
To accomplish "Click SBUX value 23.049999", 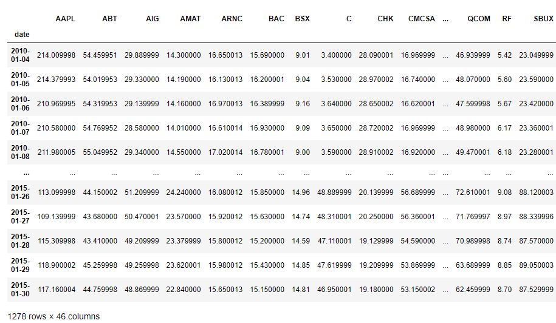I will pos(536,55).
